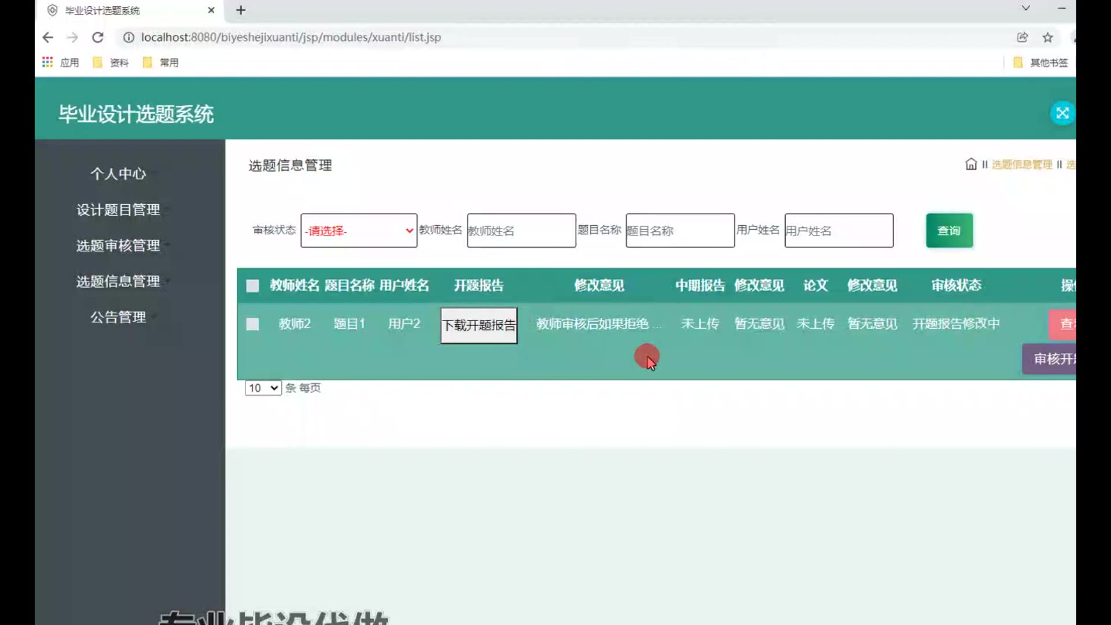Viewport: 1111px width, 625px height.
Task: Close the 毕业设计选题系统 browser tab
Action: (211, 10)
